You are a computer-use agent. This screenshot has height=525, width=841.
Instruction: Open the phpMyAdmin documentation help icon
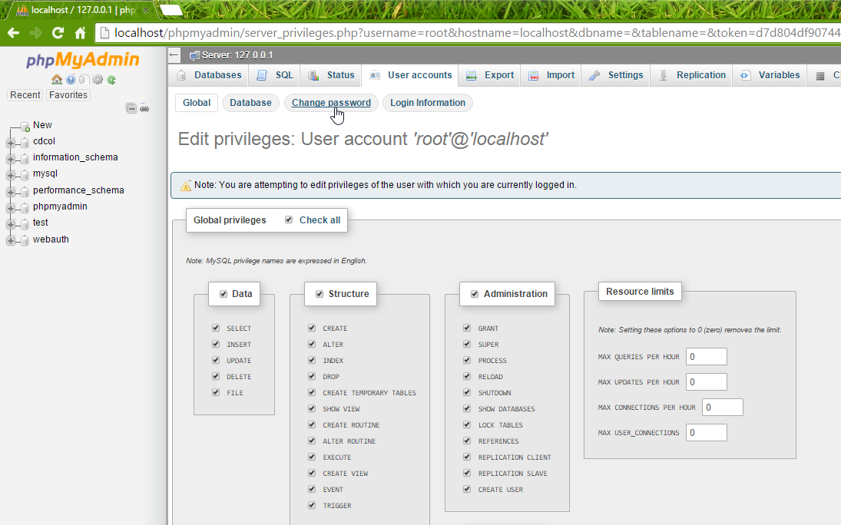pyautogui.click(x=71, y=79)
